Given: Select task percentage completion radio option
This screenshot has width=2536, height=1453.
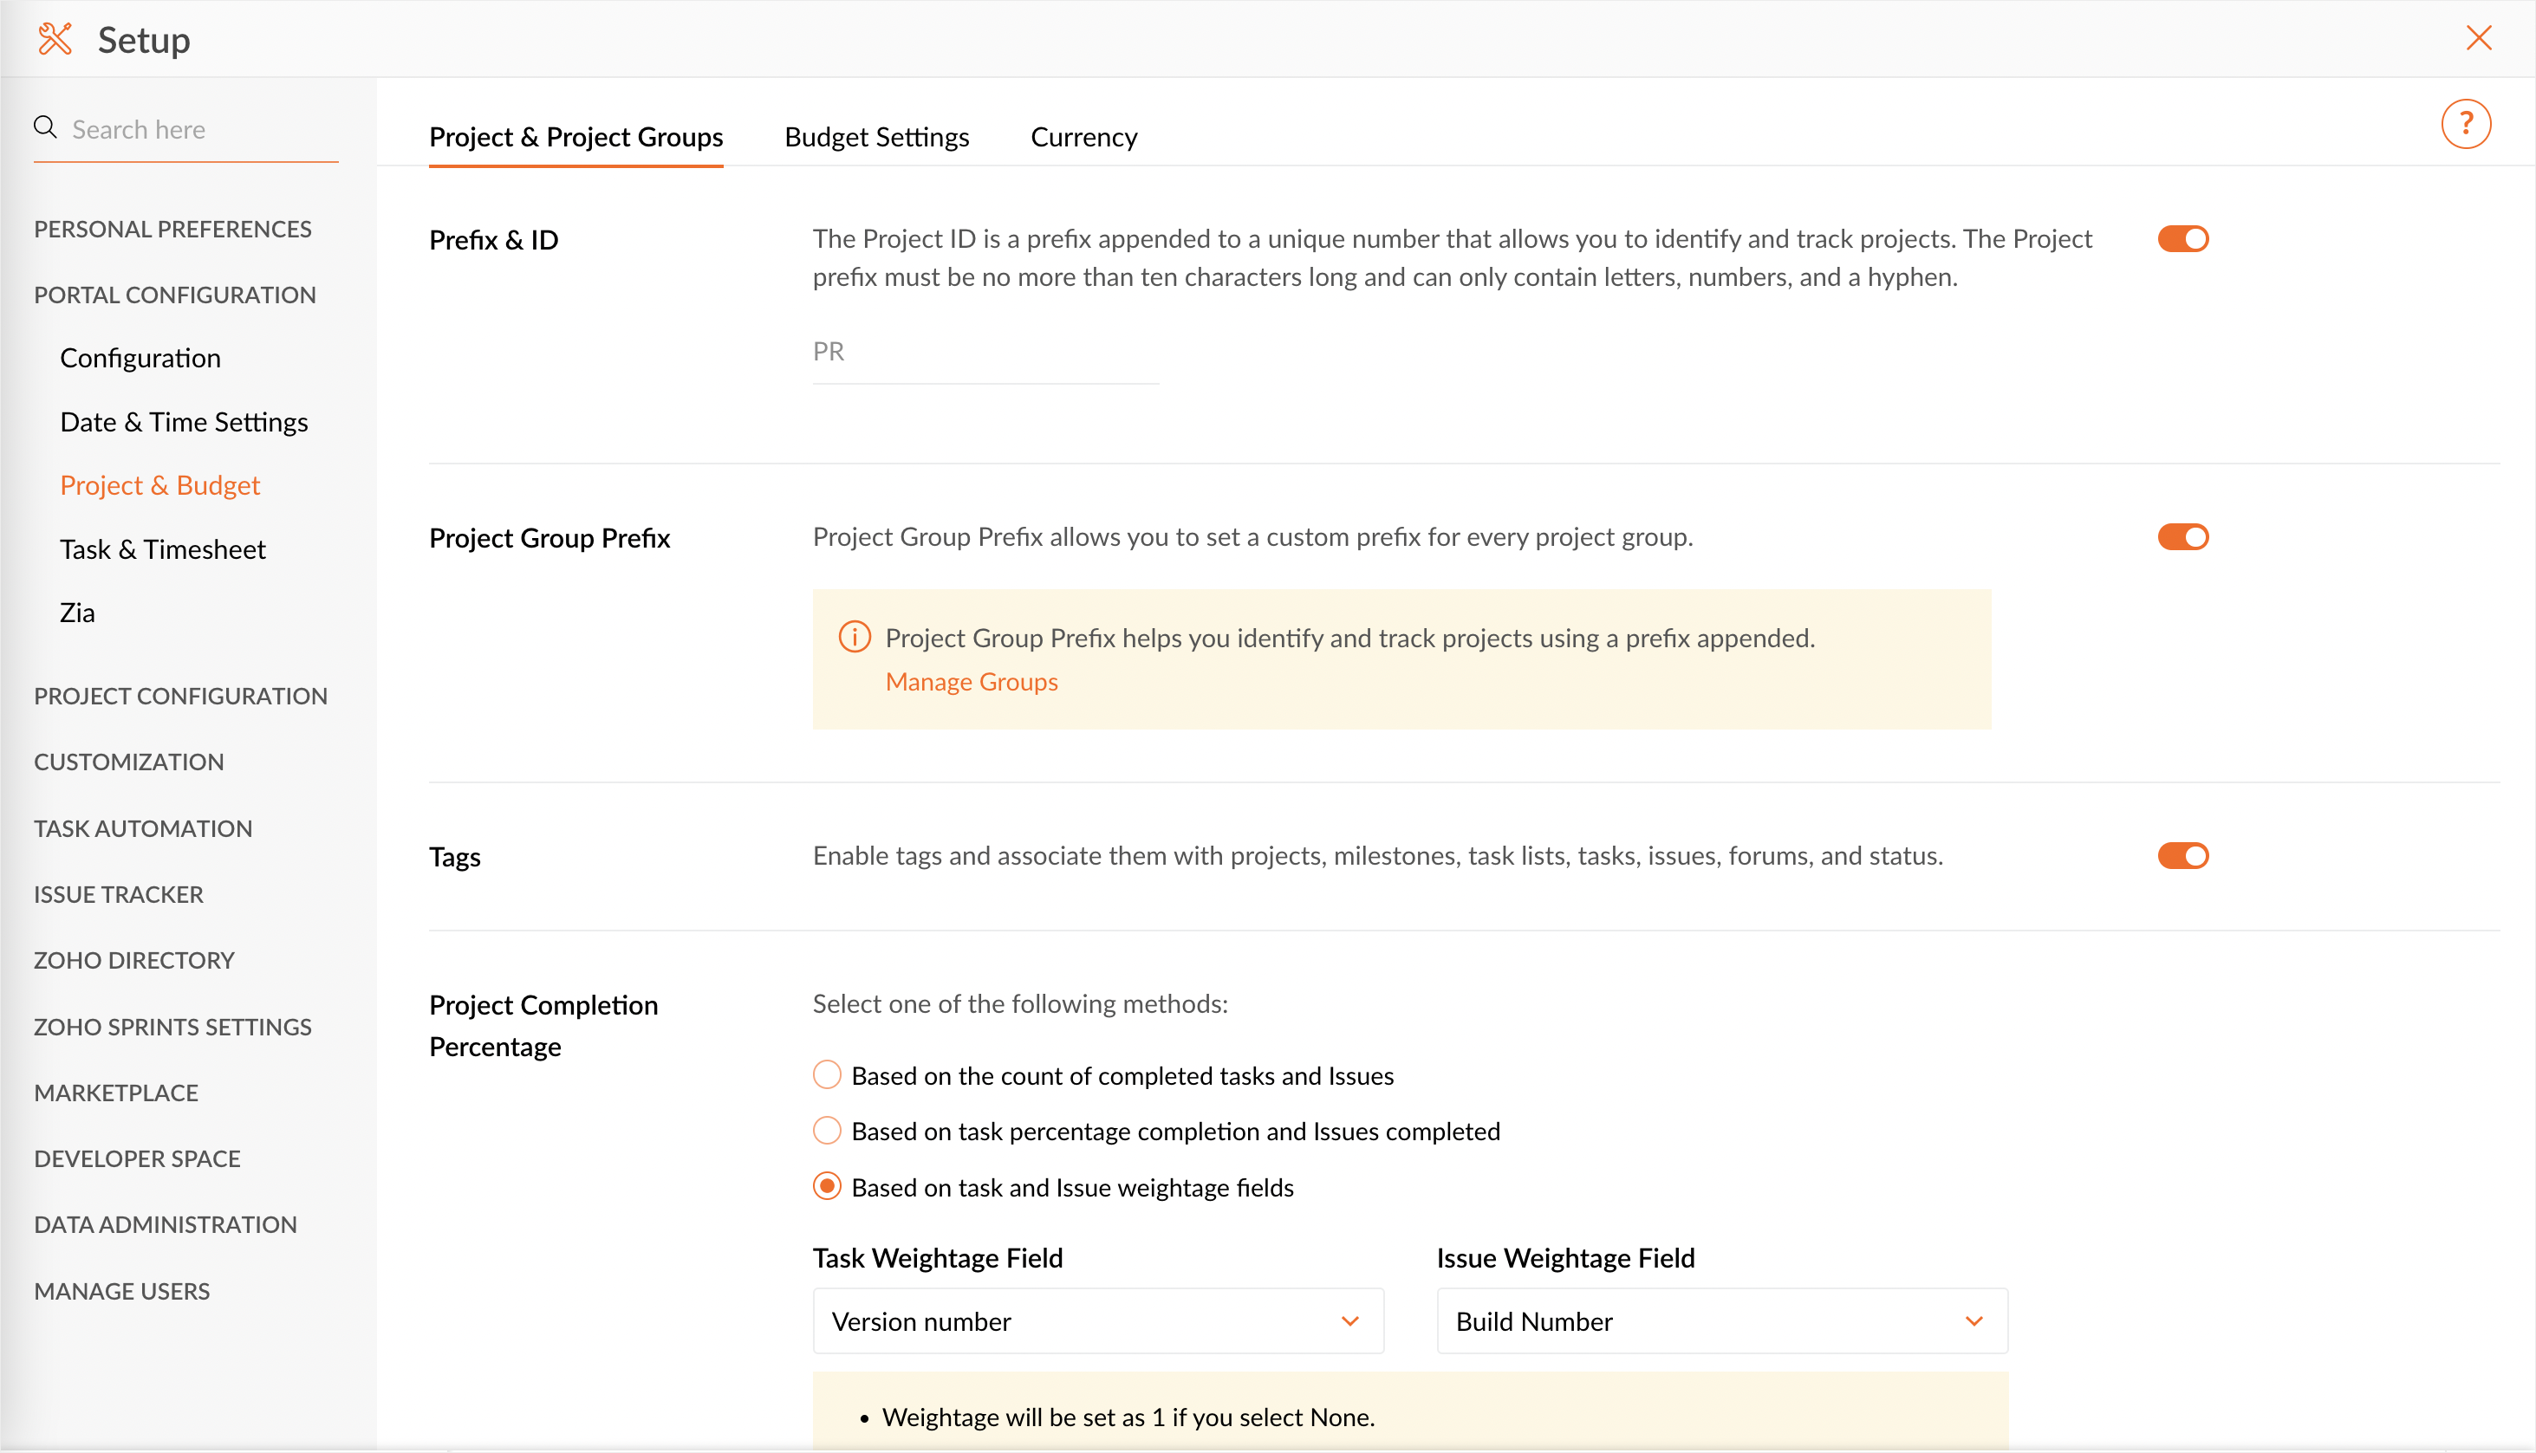Looking at the screenshot, I should 826,1131.
